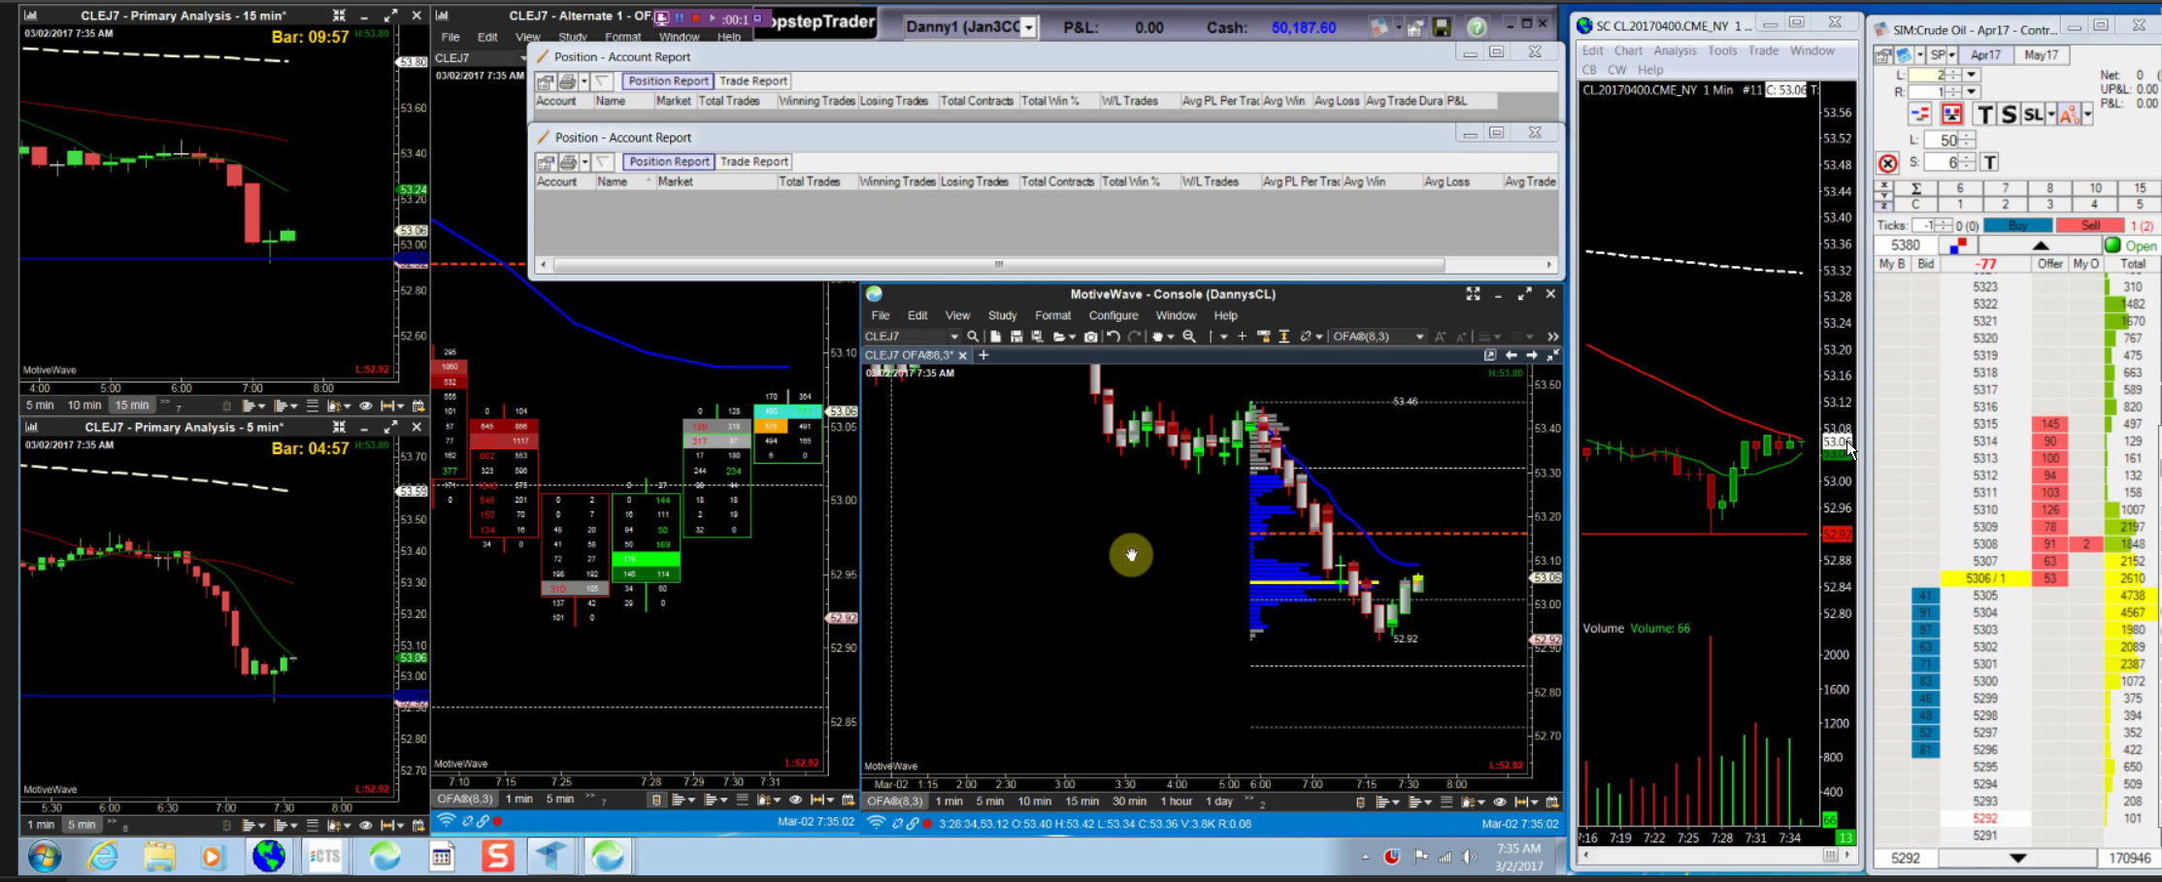2162x882 pixels.
Task: Toggle the green Open indicator in DOM
Action: pos(2112,245)
